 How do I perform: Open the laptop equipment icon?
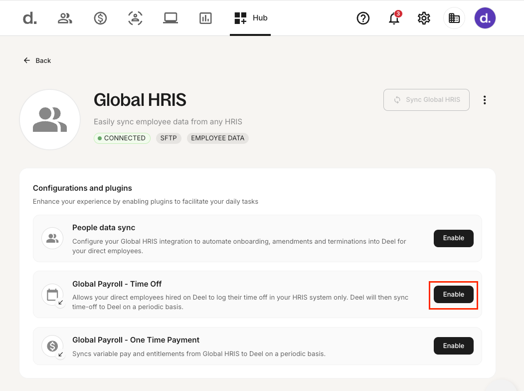(171, 18)
